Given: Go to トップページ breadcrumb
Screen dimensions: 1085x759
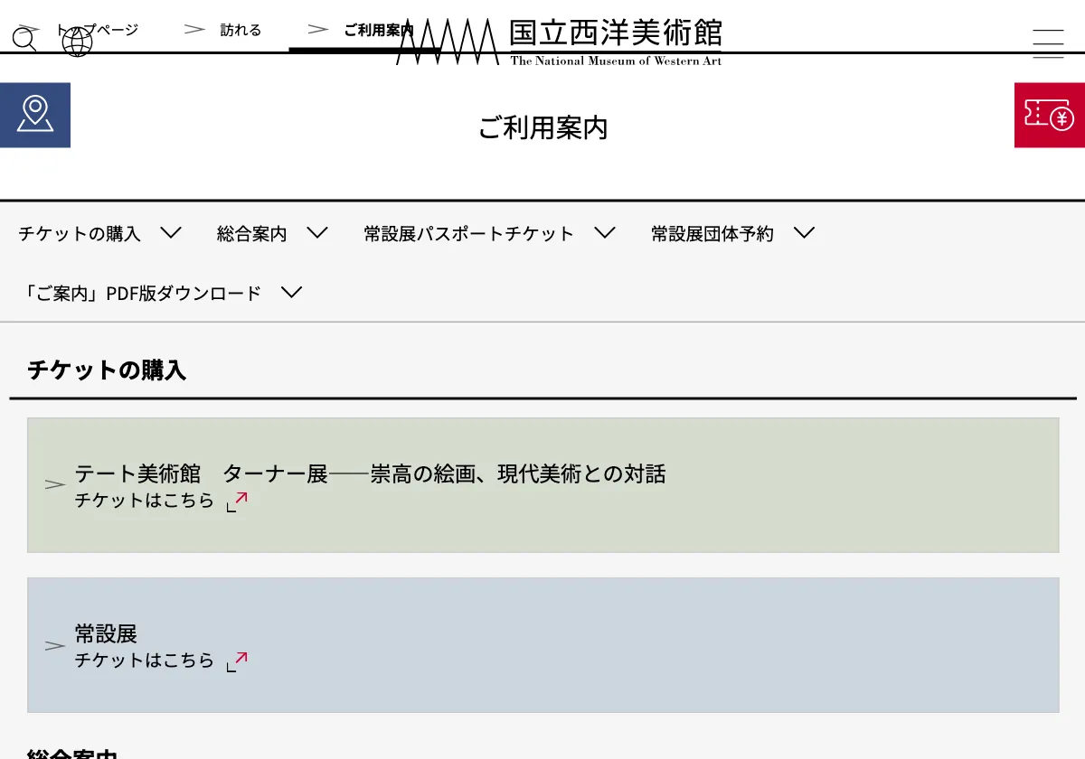Looking at the screenshot, I should 98,30.
